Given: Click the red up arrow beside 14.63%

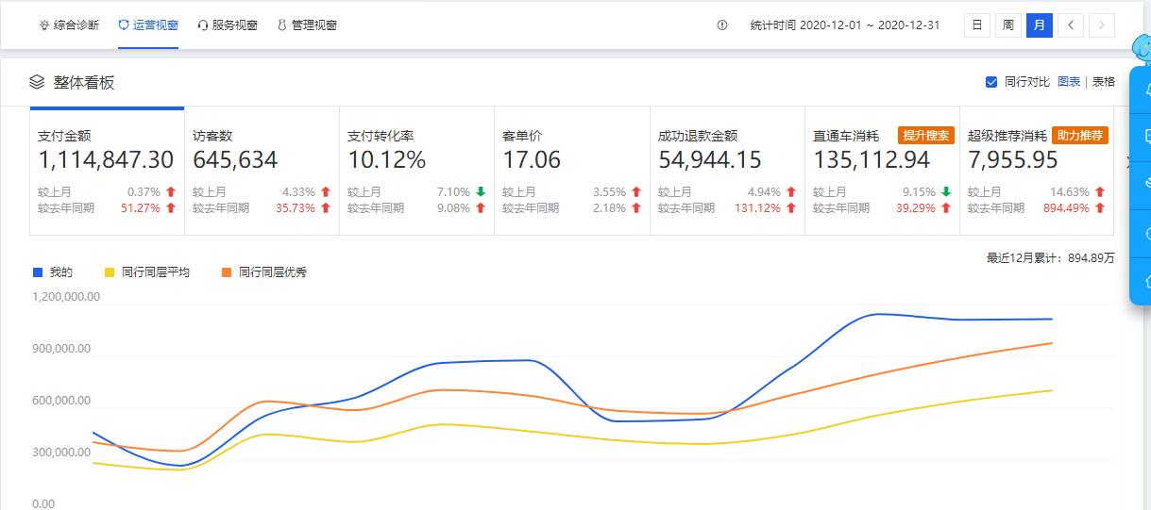Looking at the screenshot, I should [x=1101, y=192].
